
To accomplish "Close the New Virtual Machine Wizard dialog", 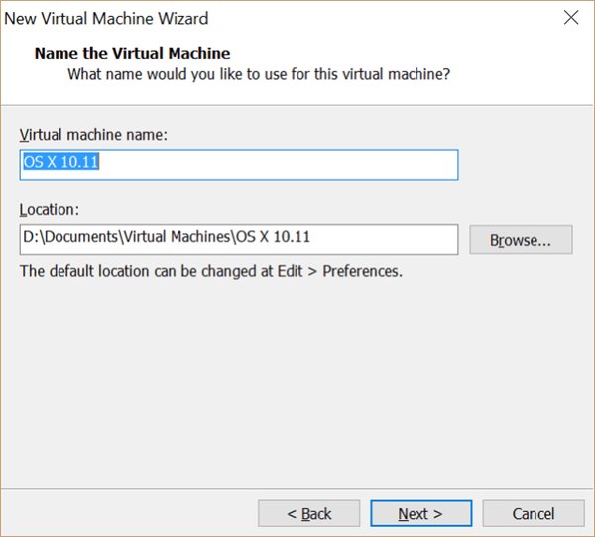I will pyautogui.click(x=571, y=18).
